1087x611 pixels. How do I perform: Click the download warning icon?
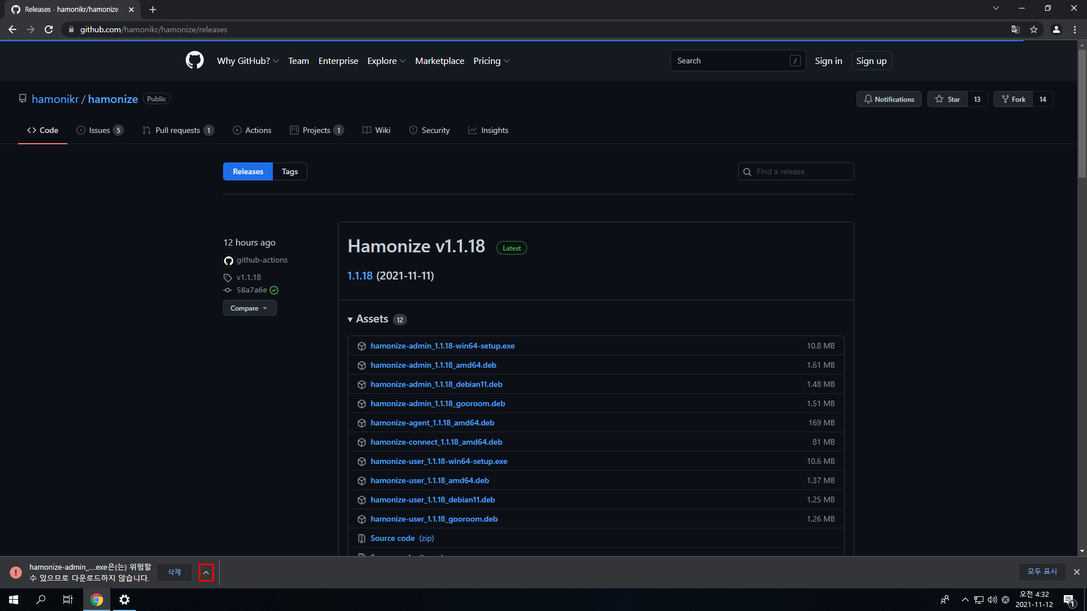click(16, 573)
